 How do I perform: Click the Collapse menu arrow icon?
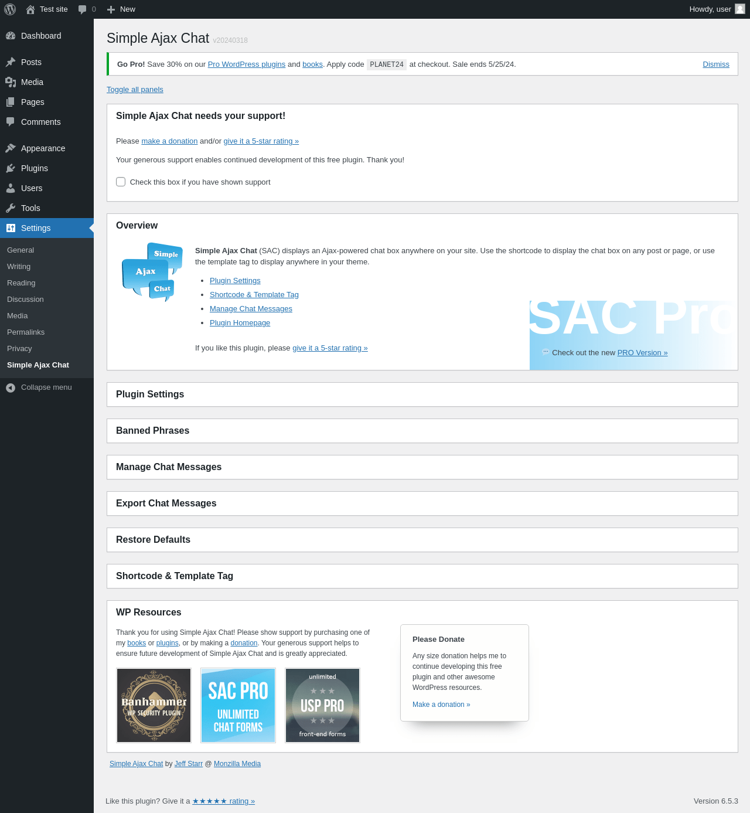(11, 387)
